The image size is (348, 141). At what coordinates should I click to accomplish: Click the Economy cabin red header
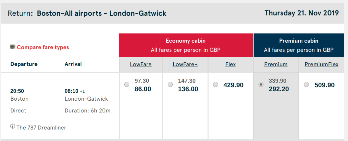[x=186, y=45]
